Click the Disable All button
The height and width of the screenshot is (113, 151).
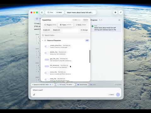coord(56,30)
